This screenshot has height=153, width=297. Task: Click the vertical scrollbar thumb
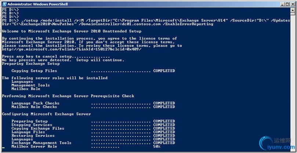click(x=293, y=14)
